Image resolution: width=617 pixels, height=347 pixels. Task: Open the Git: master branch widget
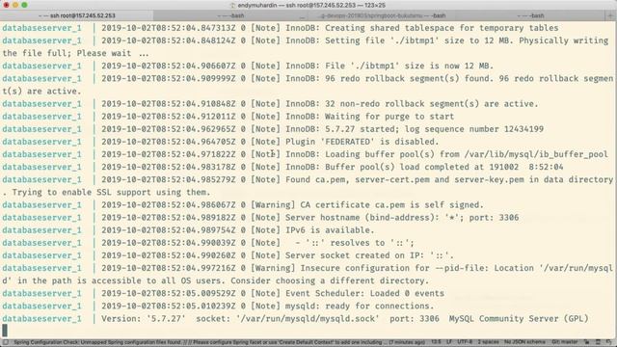coord(564,343)
